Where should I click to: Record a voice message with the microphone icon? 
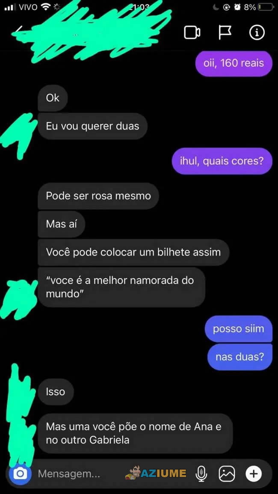(x=201, y=473)
